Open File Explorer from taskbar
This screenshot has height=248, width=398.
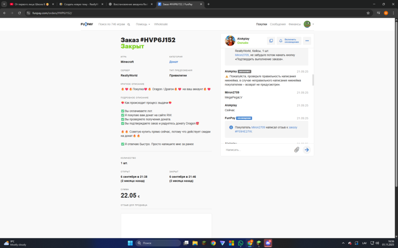(x=195, y=243)
